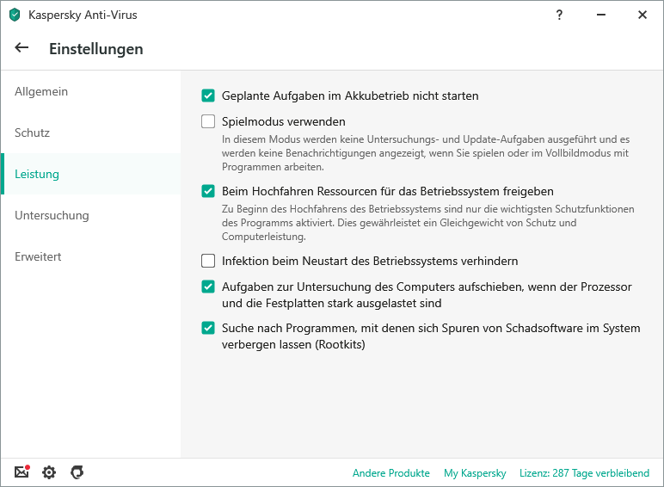Click the license days remaining link
Viewport: 664px width, 487px height.
[x=585, y=473]
